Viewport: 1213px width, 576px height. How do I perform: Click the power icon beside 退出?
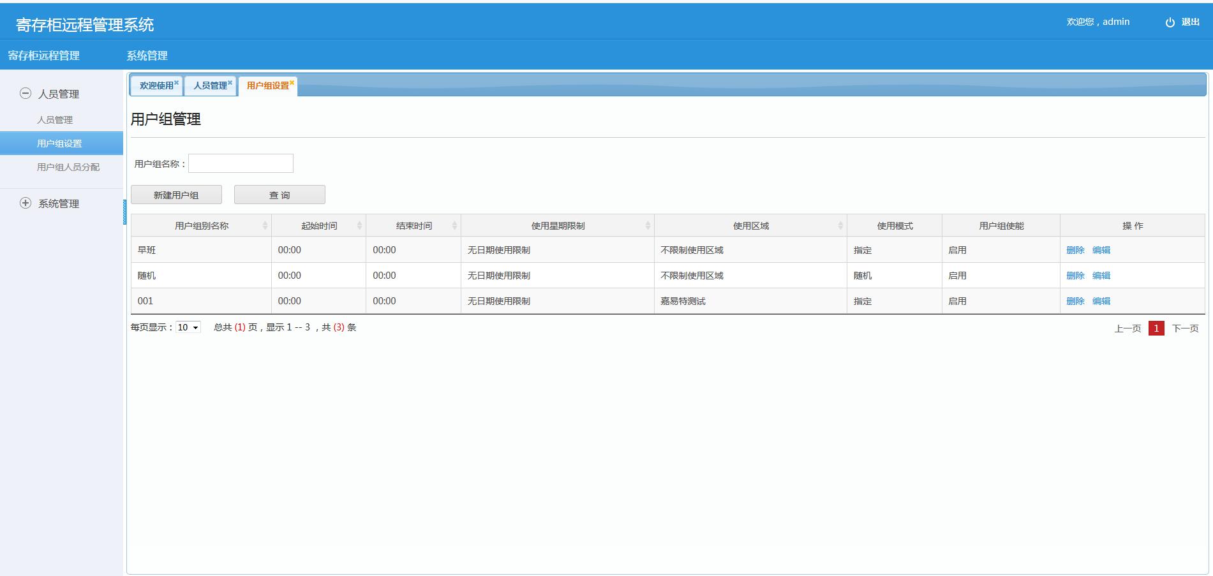1170,22
